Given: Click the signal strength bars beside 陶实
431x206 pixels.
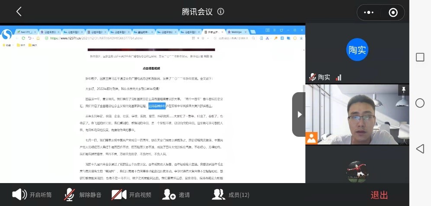Looking at the screenshot, I should tap(338, 77).
